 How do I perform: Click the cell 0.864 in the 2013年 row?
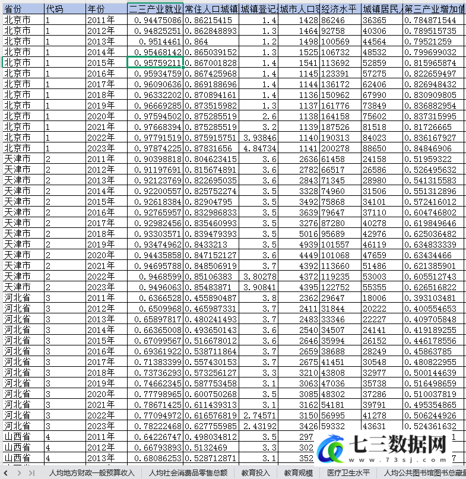pyautogui.click(x=211, y=41)
